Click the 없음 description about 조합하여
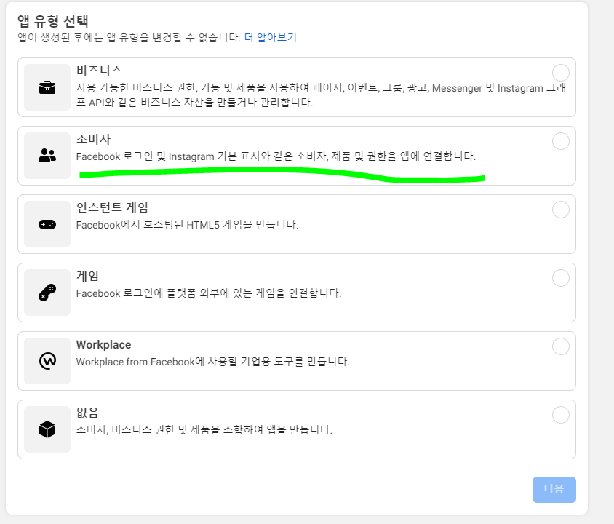The width and height of the screenshot is (614, 524). (x=204, y=429)
